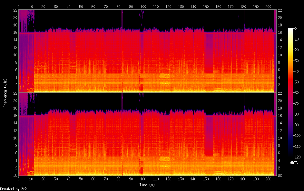Click the '-10' color scale value
Image resolution: width=304 pixels, height=191 pixels.
pyautogui.click(x=296, y=39)
